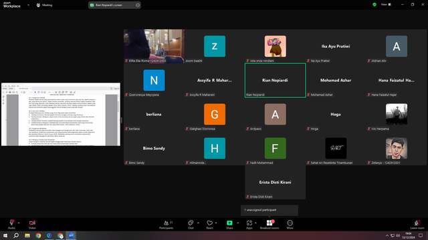
Task: Click Vio Harpama's profile photo
Action: pyautogui.click(x=397, y=114)
